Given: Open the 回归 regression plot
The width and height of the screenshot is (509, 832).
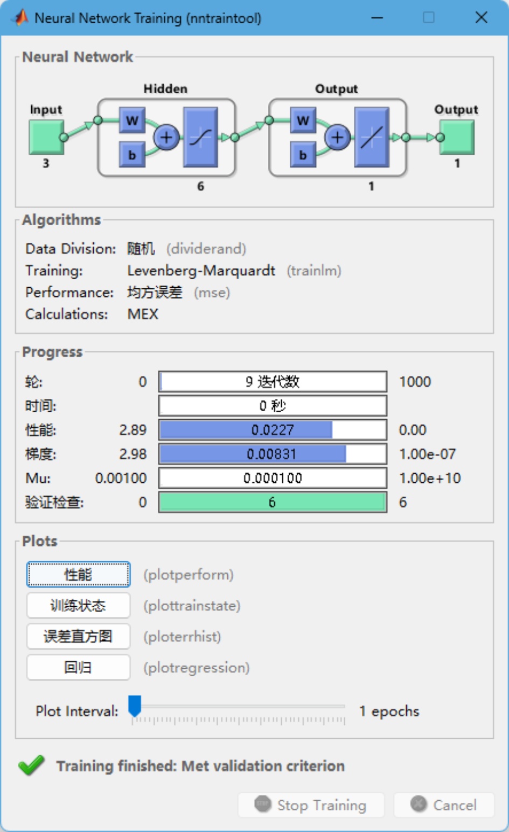Looking at the screenshot, I should pyautogui.click(x=78, y=668).
